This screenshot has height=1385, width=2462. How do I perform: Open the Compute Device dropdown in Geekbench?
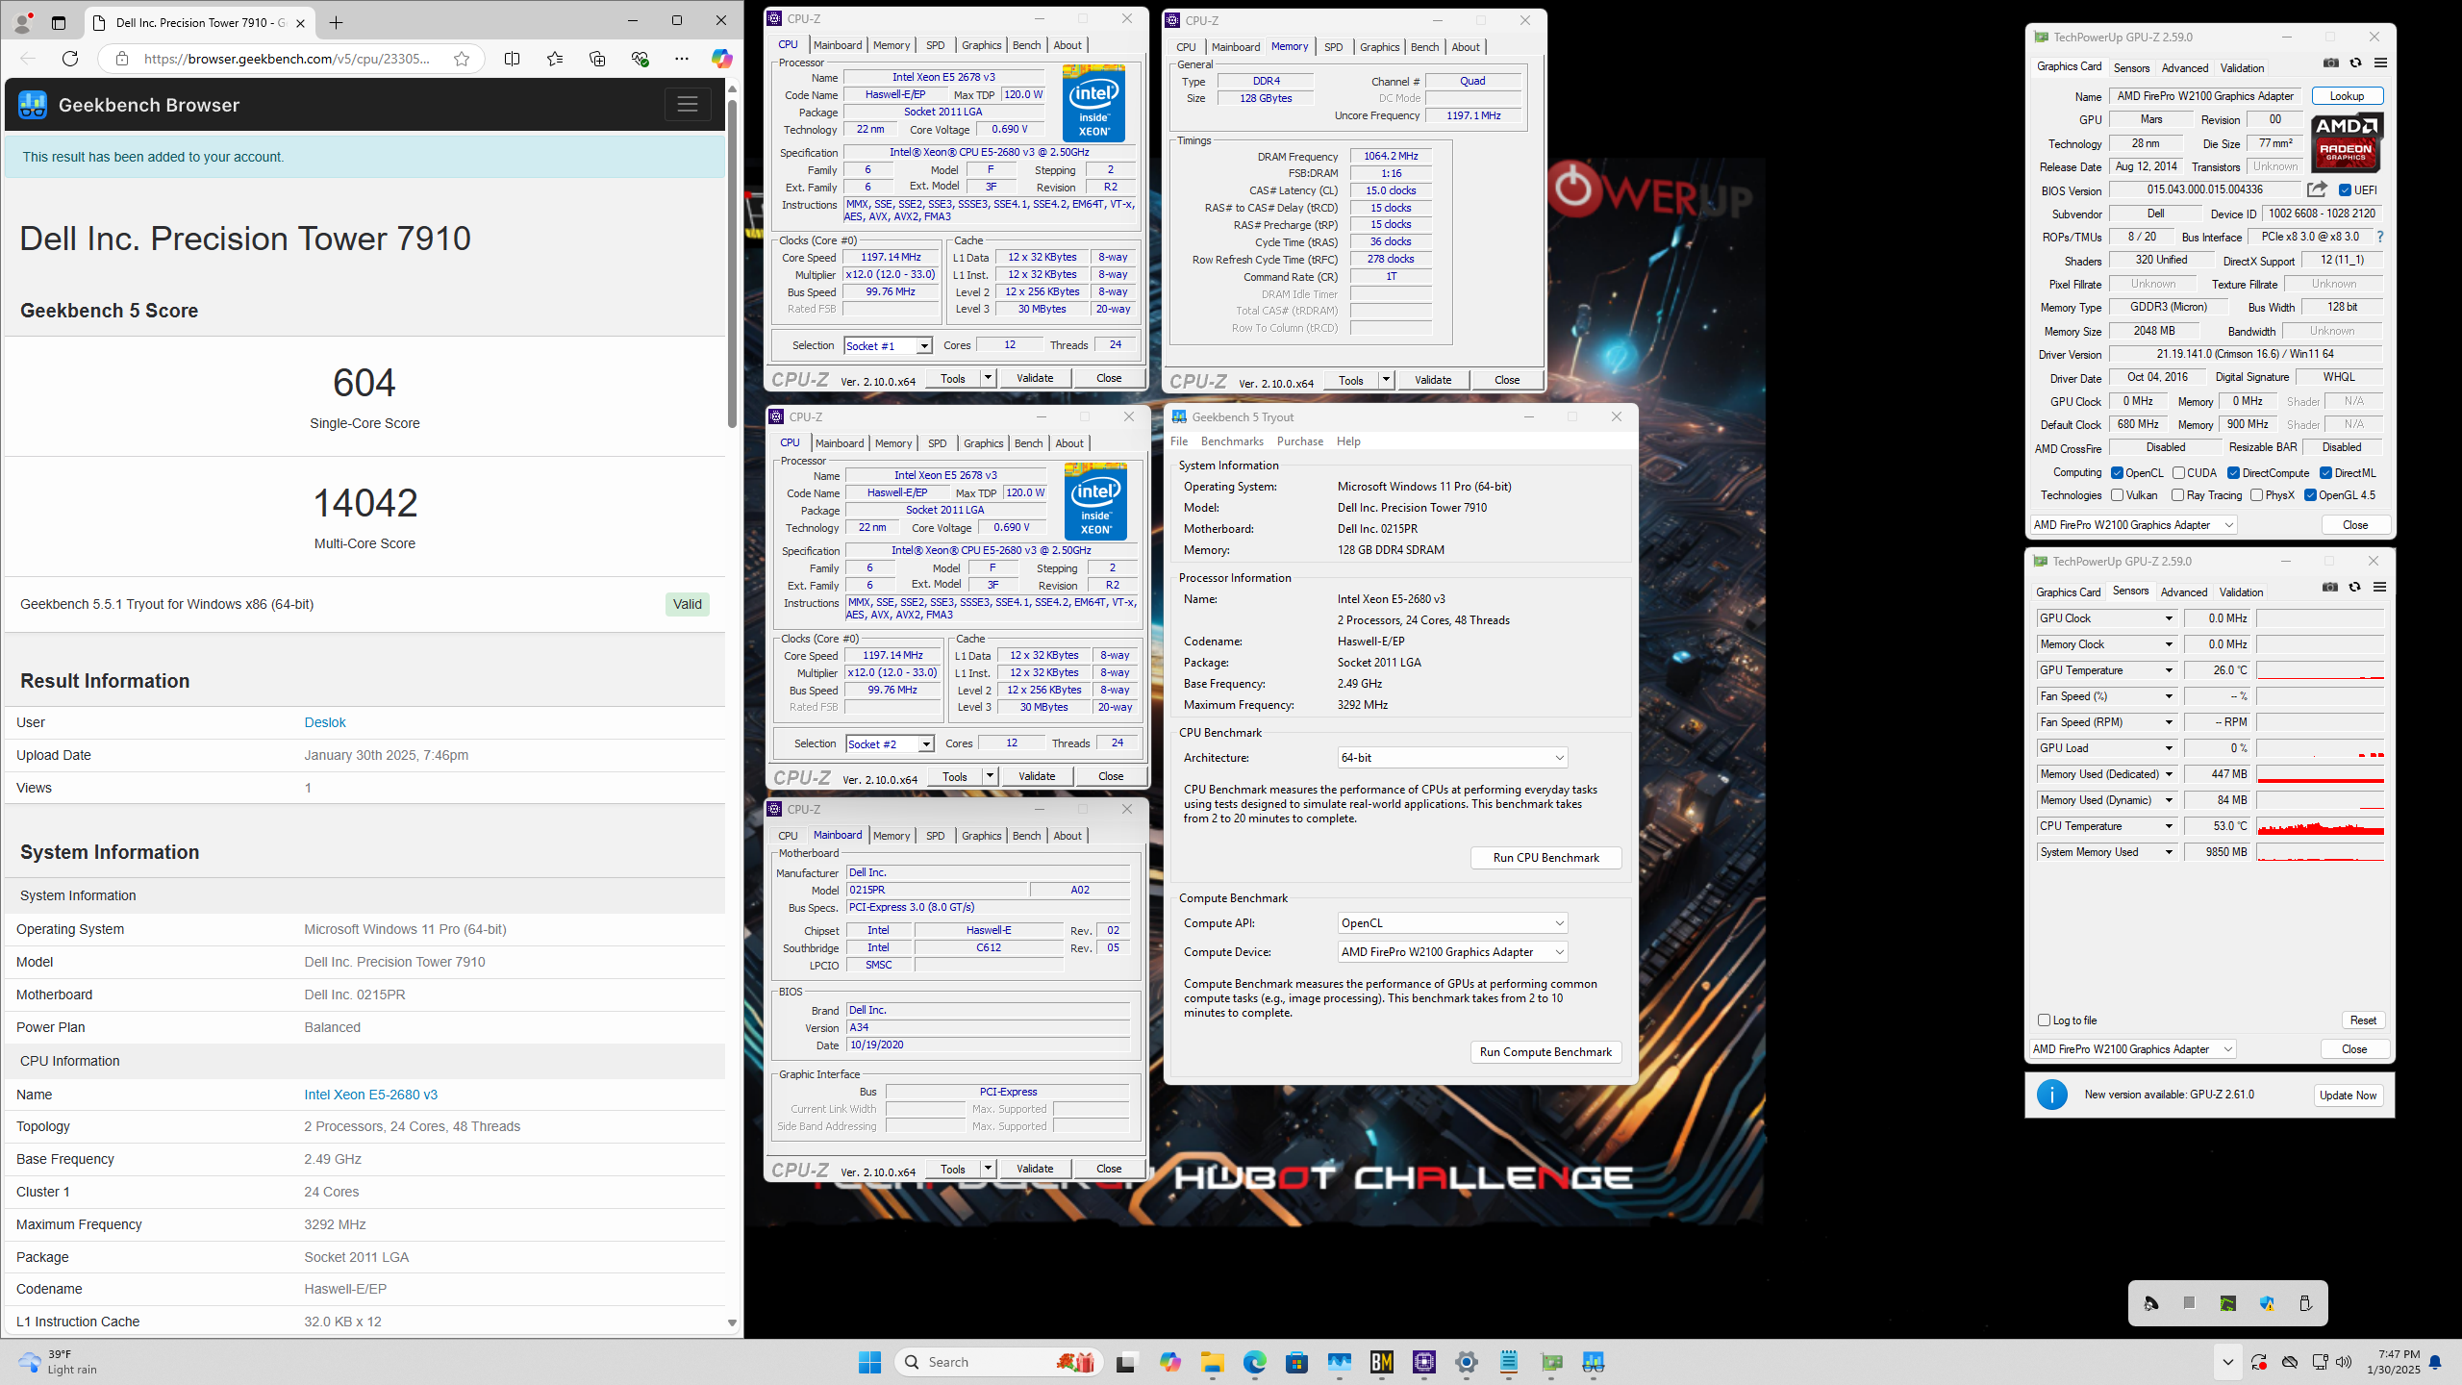[1452, 952]
